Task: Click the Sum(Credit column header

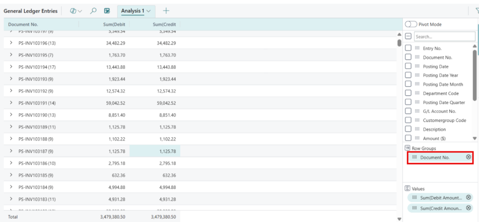Action: point(164,24)
